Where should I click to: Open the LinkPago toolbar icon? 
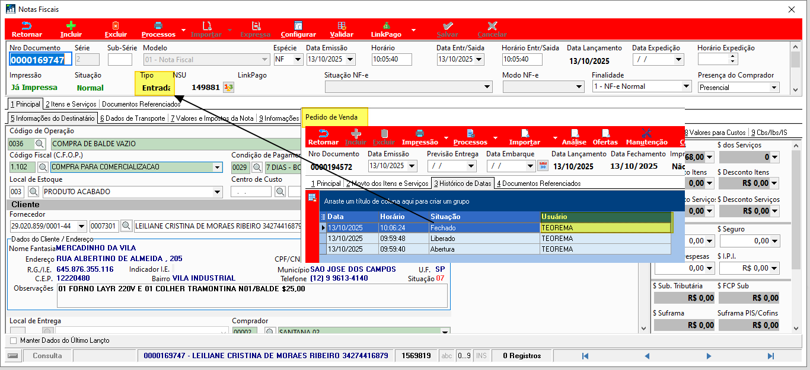[x=386, y=26]
